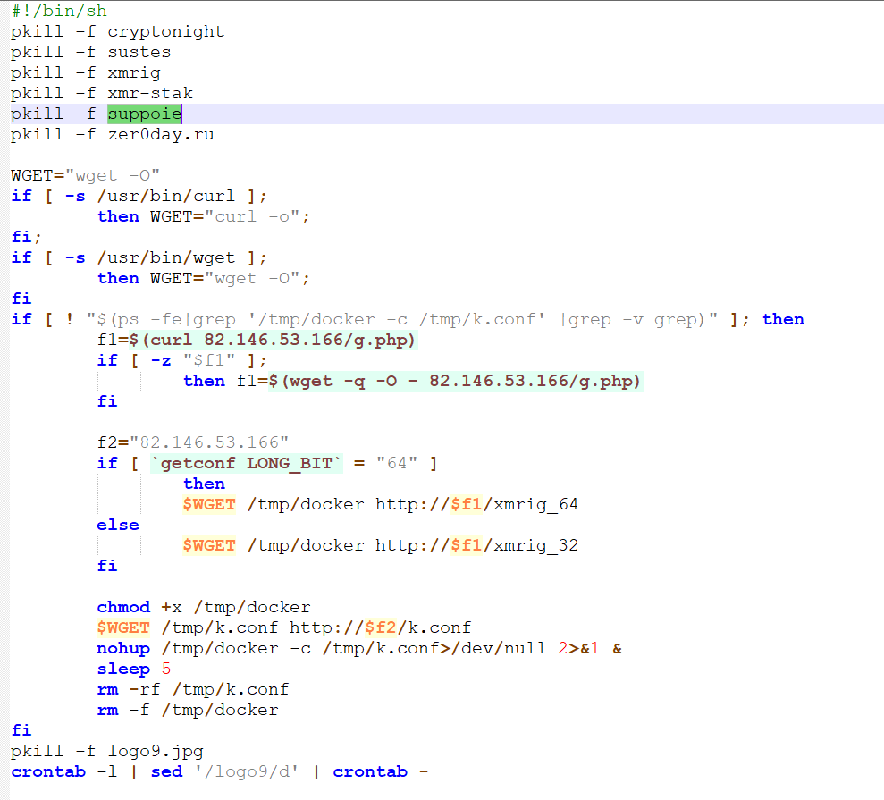Click 'rm -rf /tmp/k.conf' line

tap(193, 689)
